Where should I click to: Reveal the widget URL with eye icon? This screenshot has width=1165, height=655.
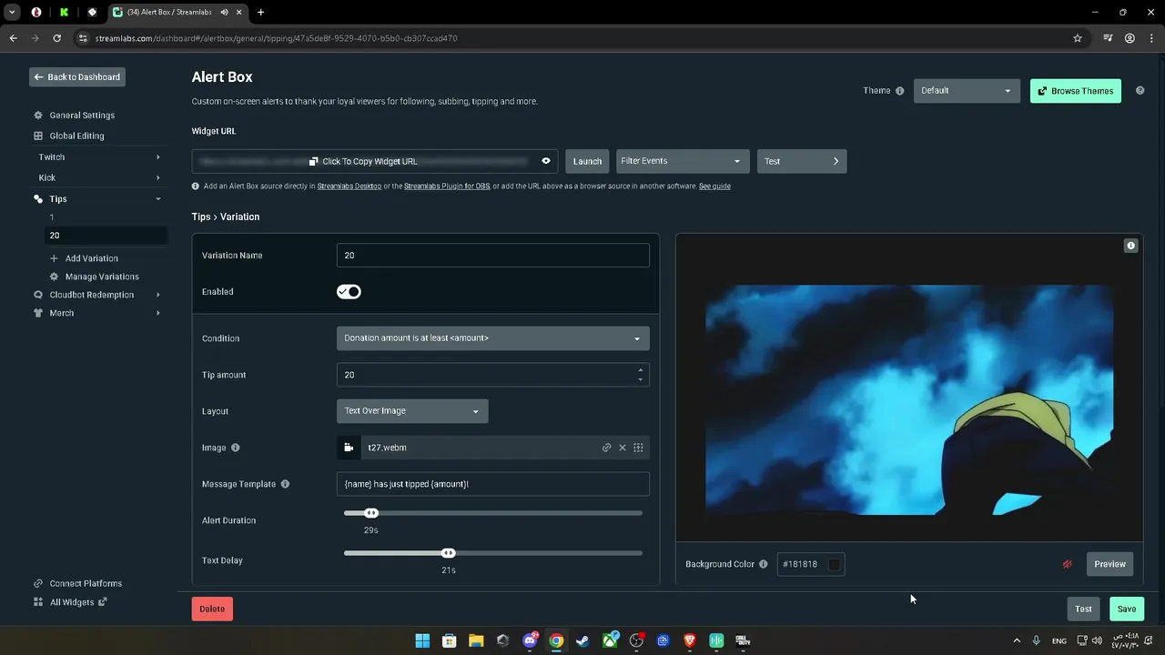click(546, 161)
